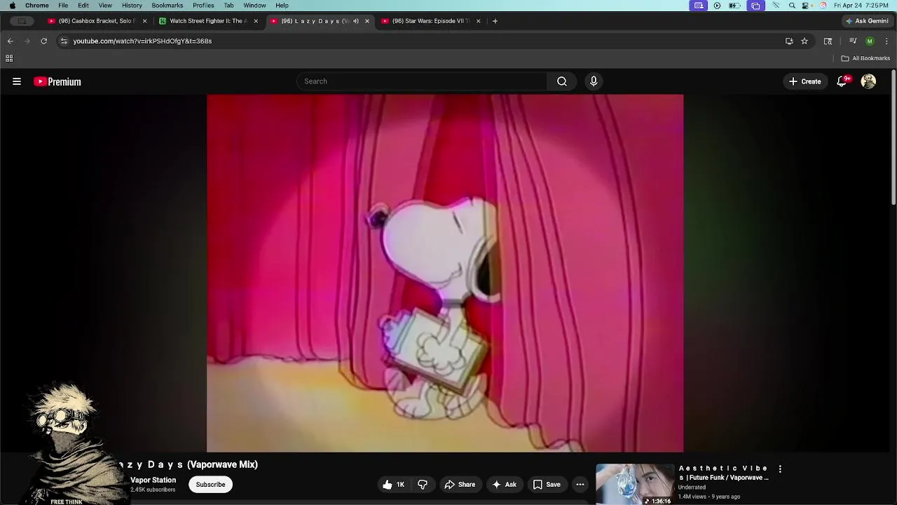Click the YouTube search field
897x505 pixels.
(422, 81)
